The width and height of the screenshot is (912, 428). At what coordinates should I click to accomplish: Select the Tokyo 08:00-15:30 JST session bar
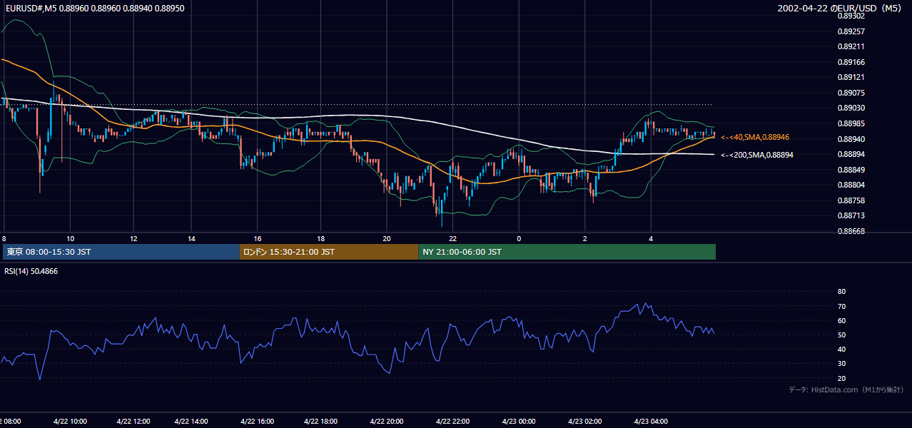coord(121,252)
